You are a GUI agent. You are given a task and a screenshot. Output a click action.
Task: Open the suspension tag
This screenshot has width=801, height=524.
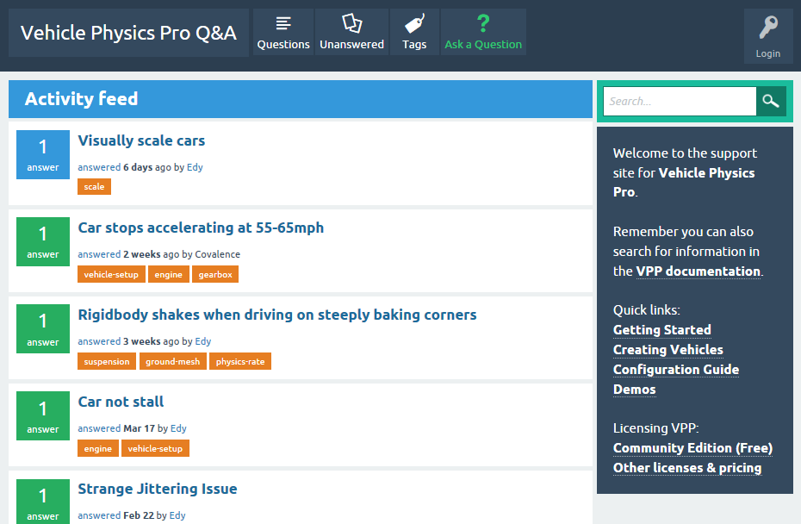click(106, 361)
